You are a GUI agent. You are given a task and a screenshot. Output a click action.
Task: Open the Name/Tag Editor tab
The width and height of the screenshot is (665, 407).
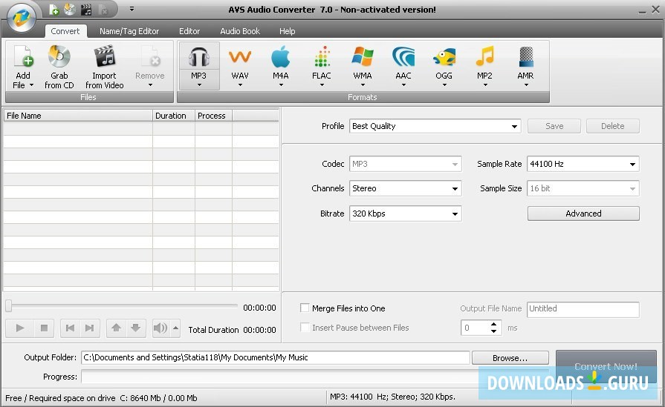point(129,31)
